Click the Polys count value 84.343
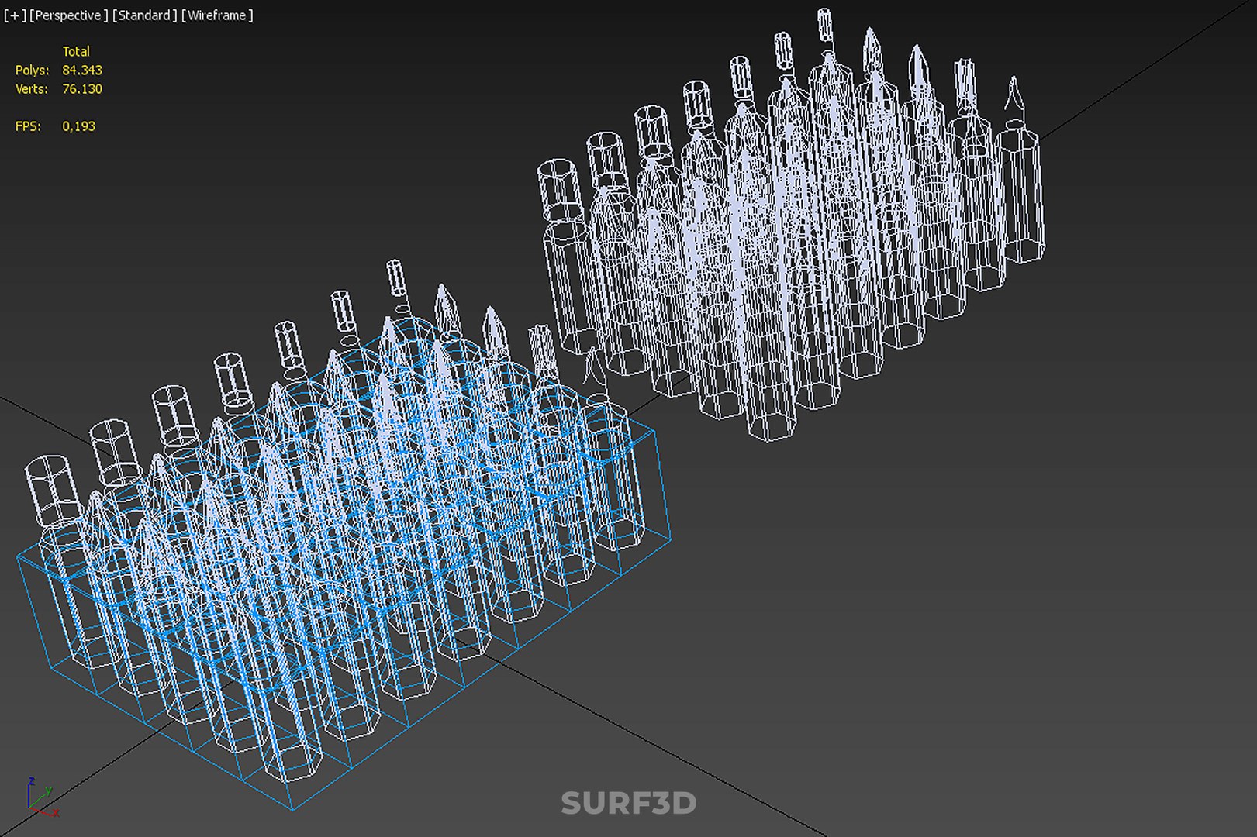This screenshot has width=1257, height=837. click(x=82, y=70)
